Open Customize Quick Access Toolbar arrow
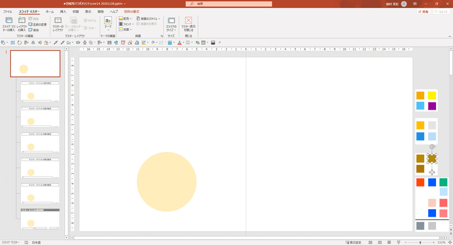 220,42
